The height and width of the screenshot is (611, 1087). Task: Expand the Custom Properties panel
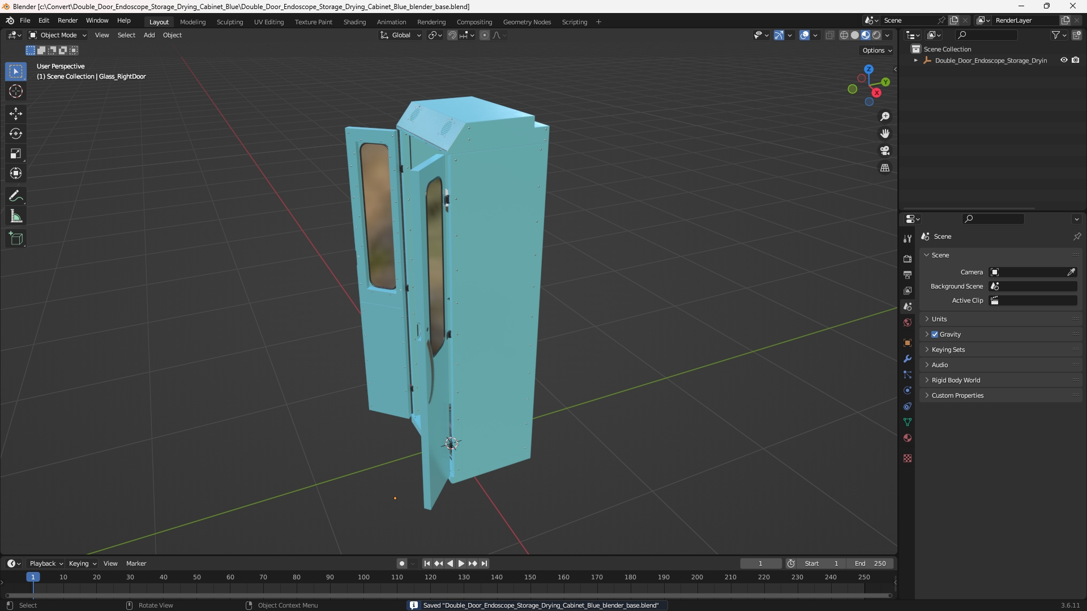(x=1001, y=395)
